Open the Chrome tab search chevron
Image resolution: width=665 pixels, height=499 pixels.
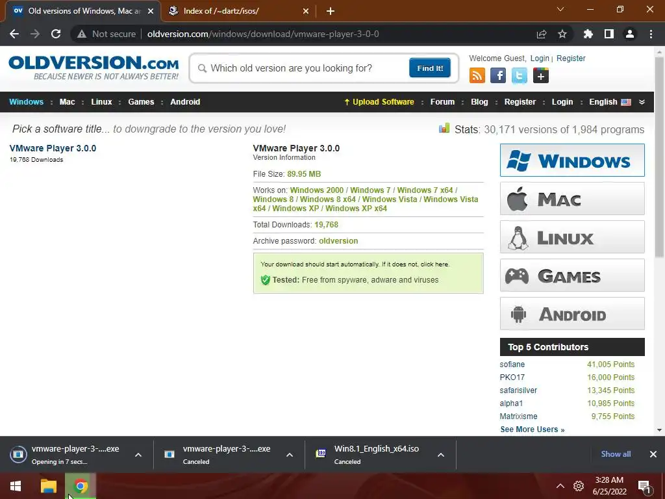[x=560, y=9]
